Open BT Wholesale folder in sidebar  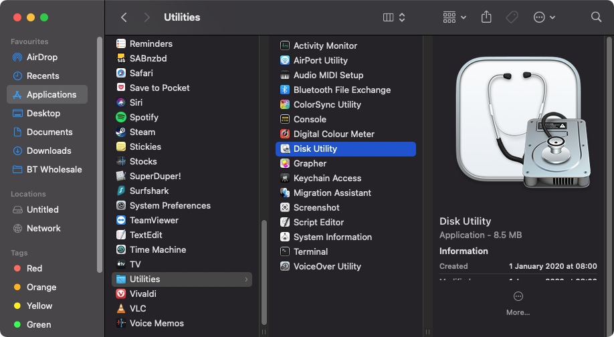click(x=47, y=169)
